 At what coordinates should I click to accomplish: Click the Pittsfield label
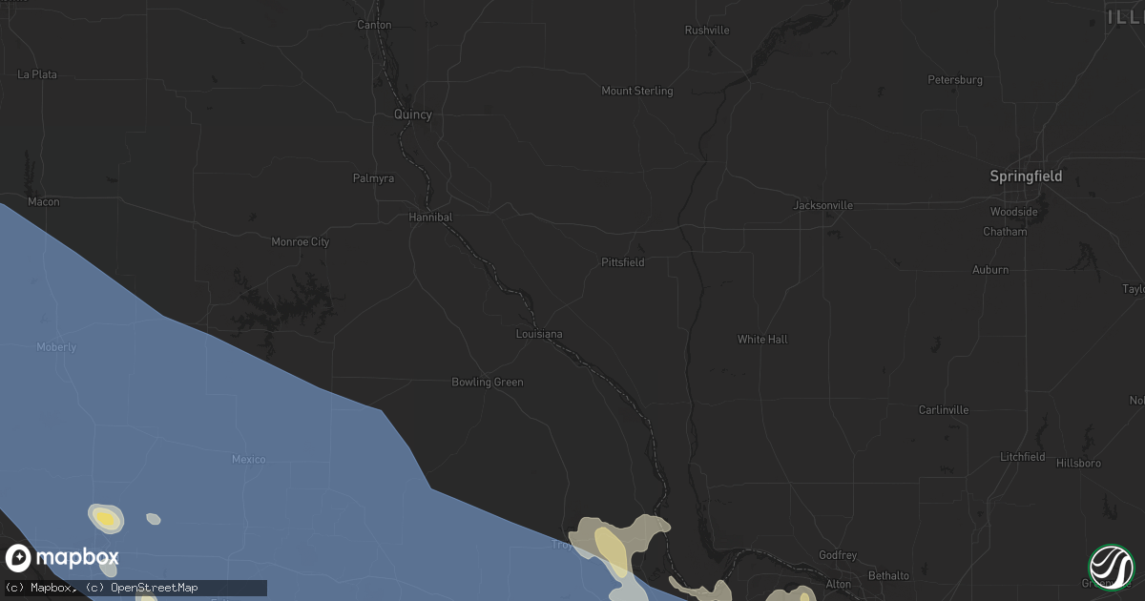coord(623,262)
